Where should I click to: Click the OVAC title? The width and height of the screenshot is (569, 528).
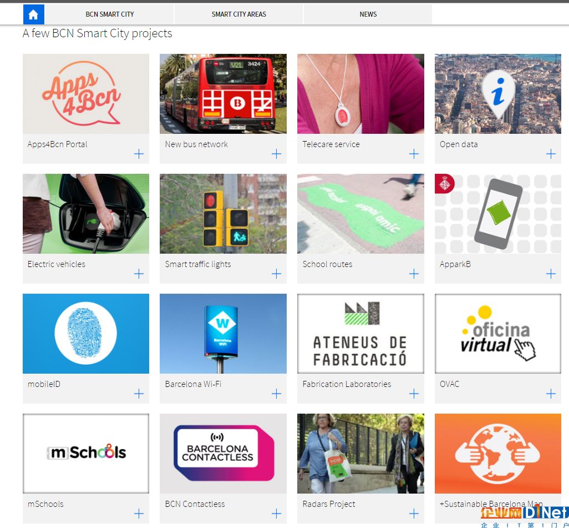[x=449, y=384]
